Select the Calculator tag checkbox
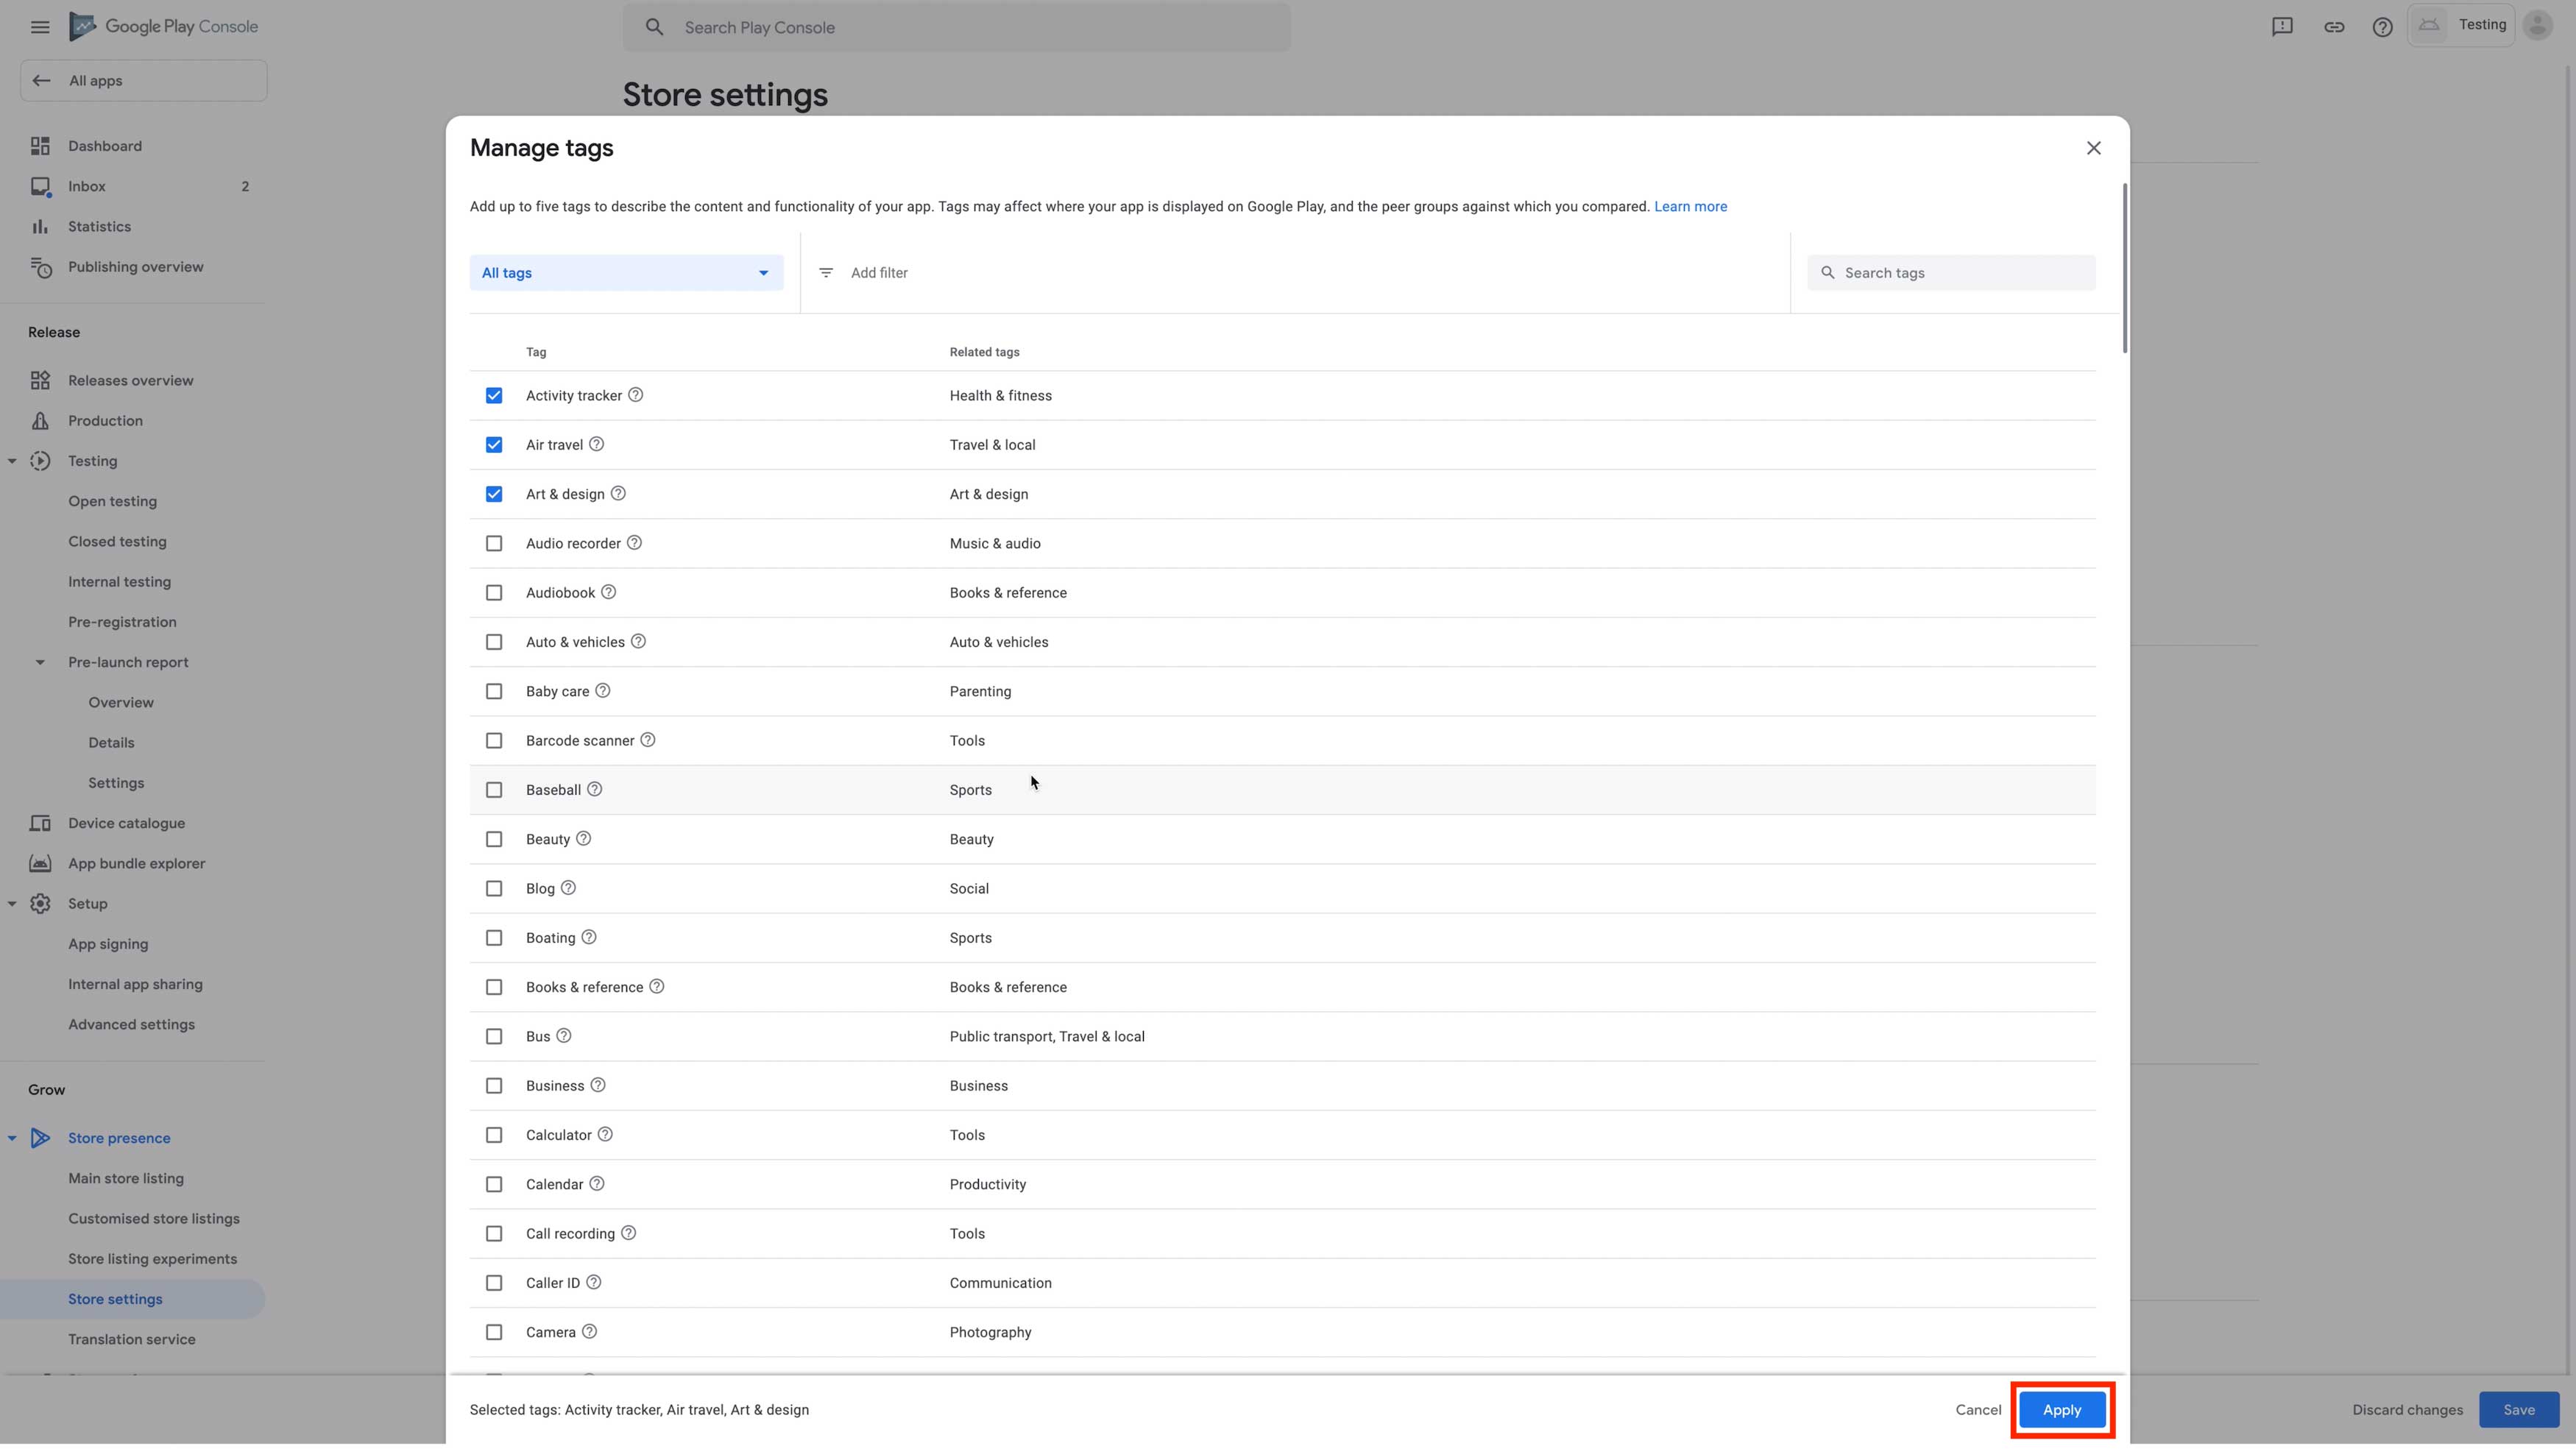 coord(494,1135)
